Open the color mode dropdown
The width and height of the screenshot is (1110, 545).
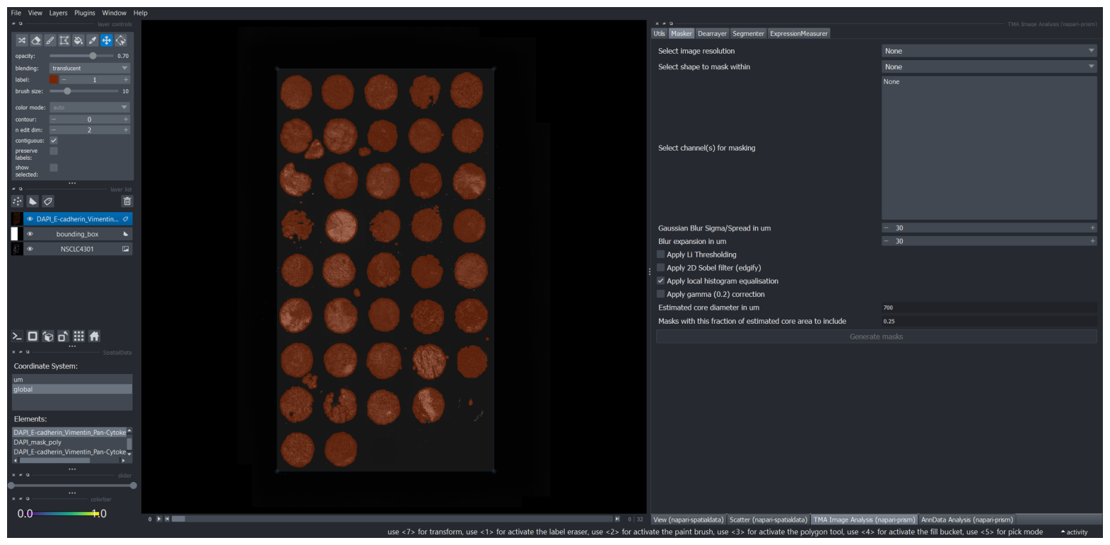click(x=90, y=107)
